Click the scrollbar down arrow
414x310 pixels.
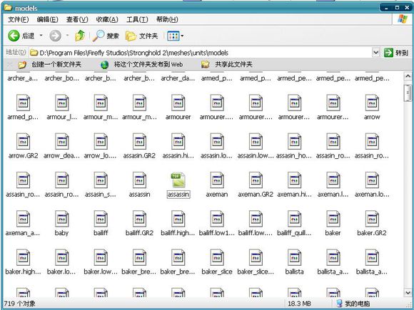[408, 293]
